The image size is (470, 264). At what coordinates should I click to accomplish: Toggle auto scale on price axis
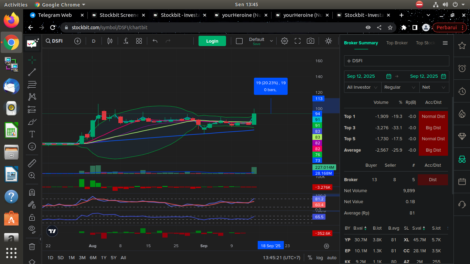pyautogui.click(x=332, y=257)
